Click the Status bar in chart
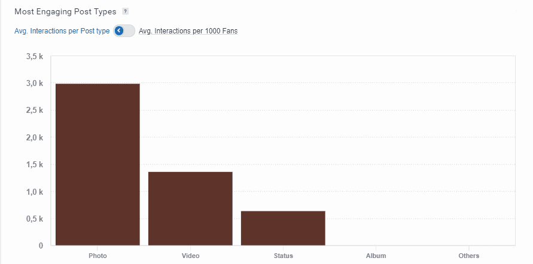Image resolution: width=533 pixels, height=264 pixels. (x=283, y=228)
